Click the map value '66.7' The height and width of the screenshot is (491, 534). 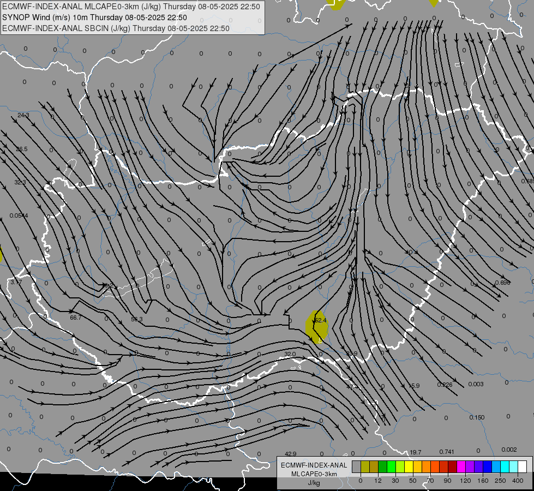(76, 318)
